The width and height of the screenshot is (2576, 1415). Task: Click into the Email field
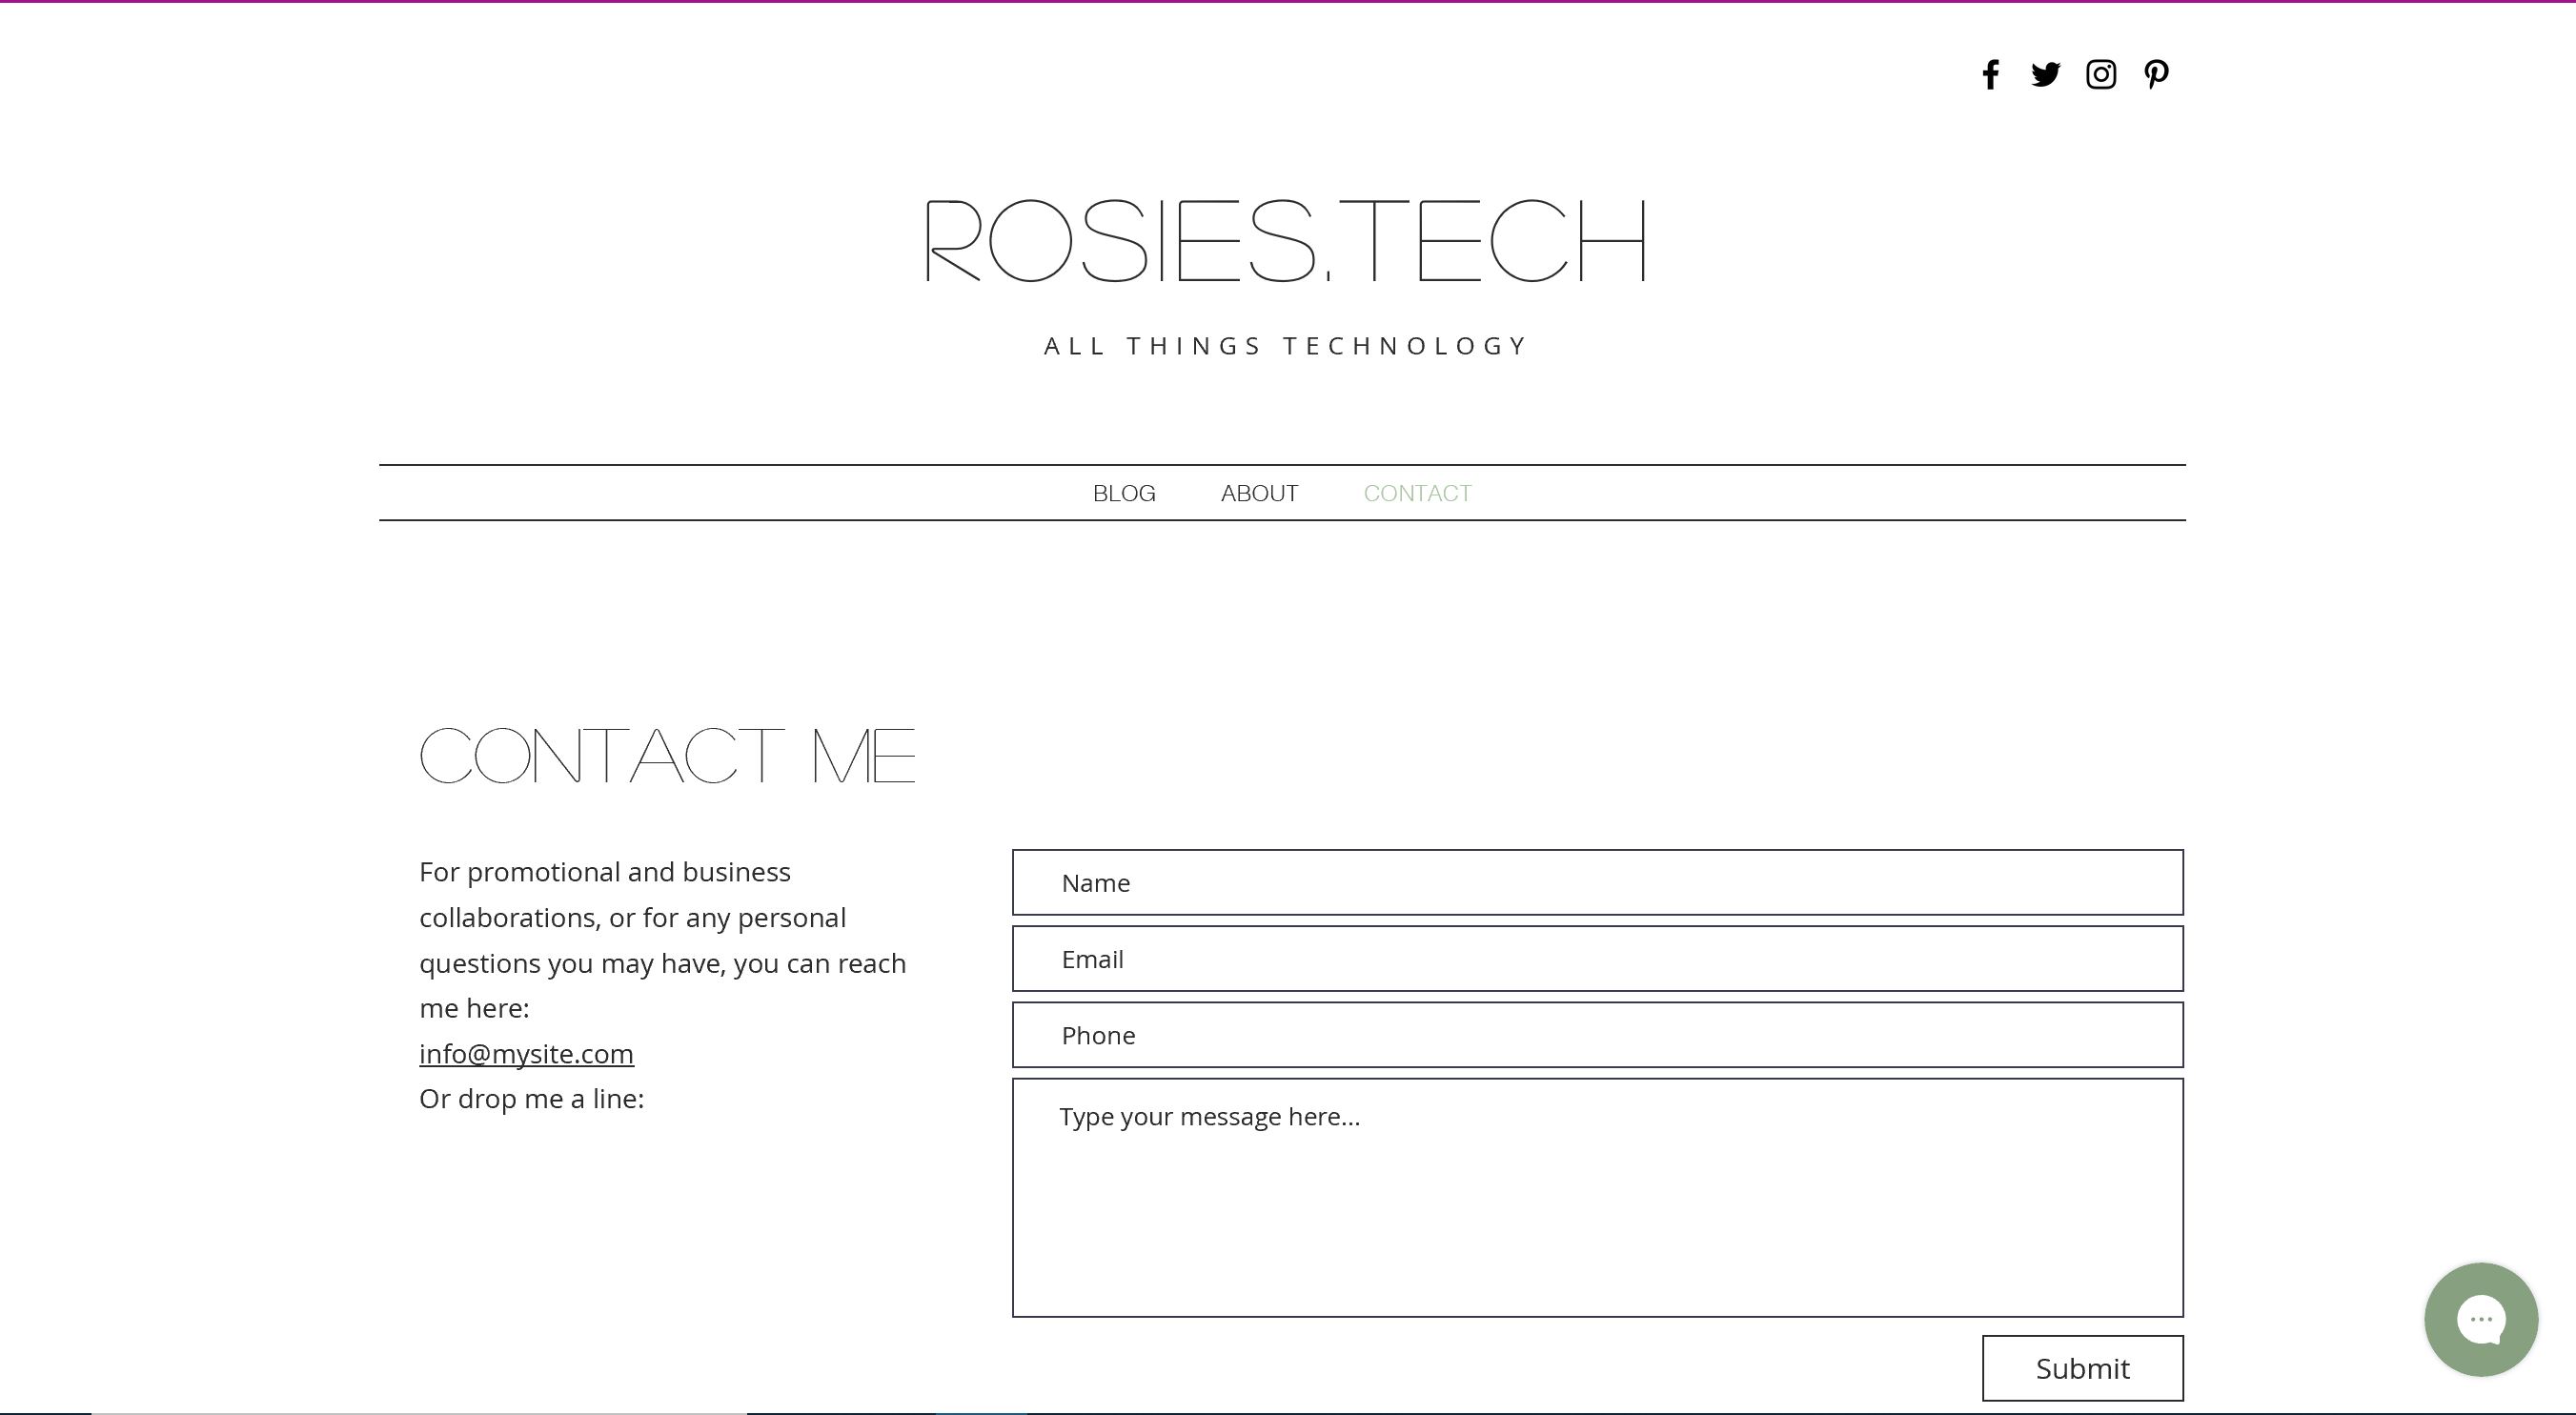tap(1597, 959)
